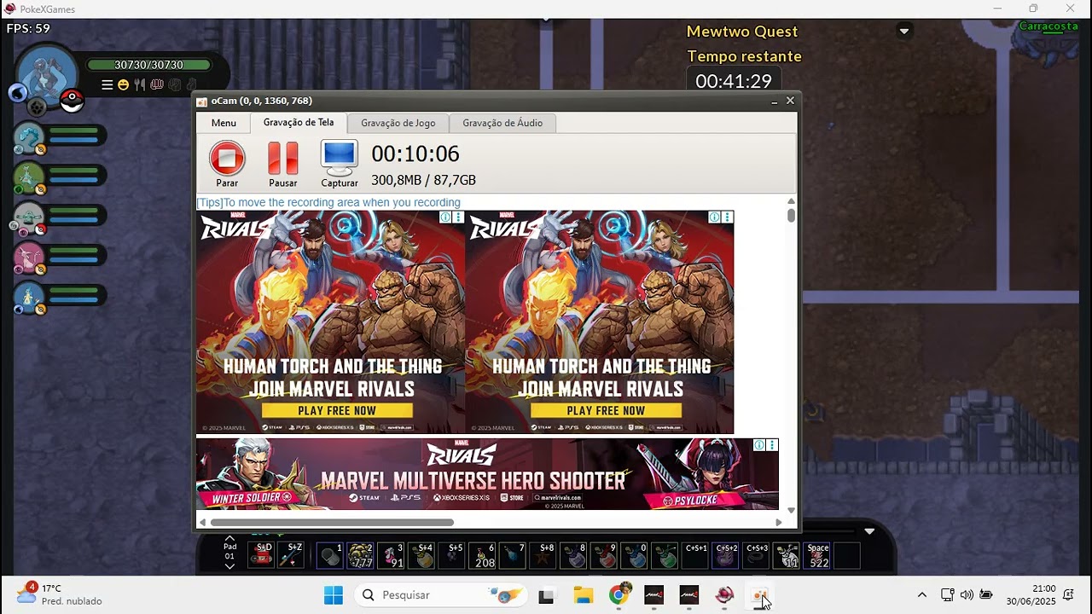Click ad info icon on right Rivals ad
This screenshot has height=614, width=1092.
715,217
